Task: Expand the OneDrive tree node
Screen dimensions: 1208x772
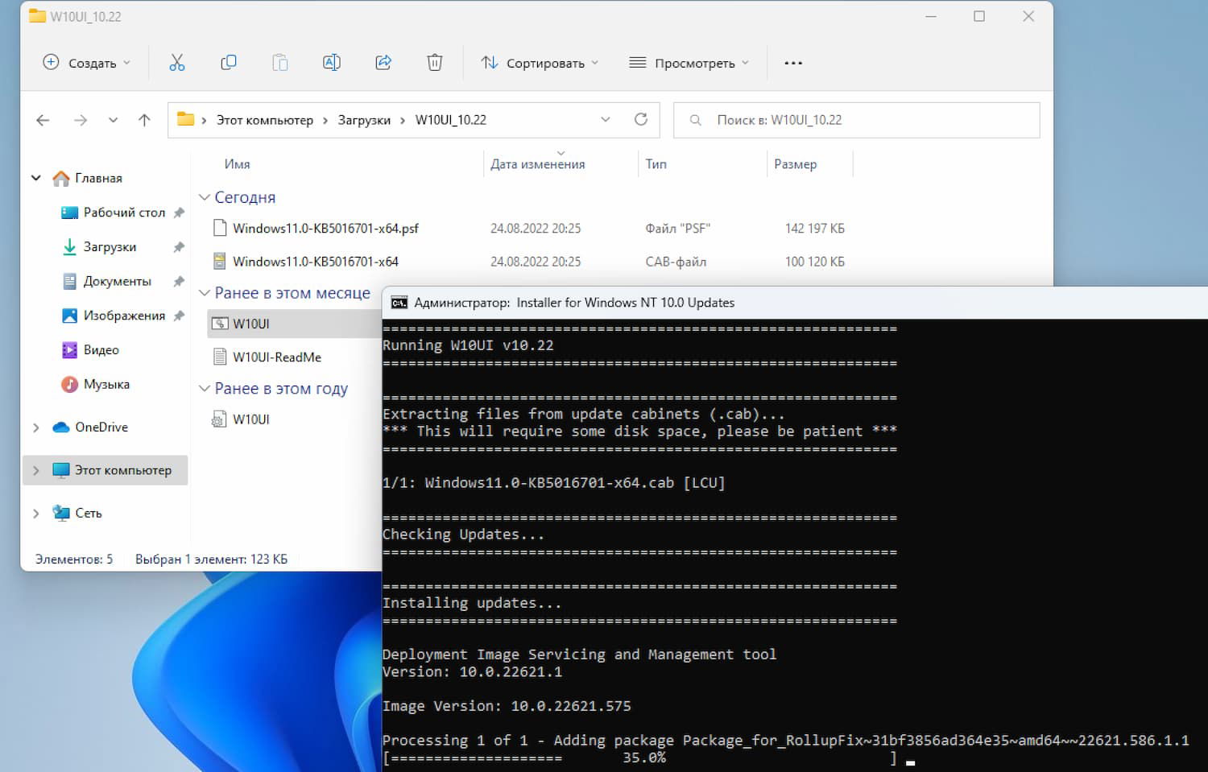Action: tap(36, 427)
